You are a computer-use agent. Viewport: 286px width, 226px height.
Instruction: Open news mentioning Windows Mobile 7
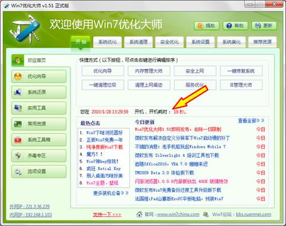[x=180, y=147]
